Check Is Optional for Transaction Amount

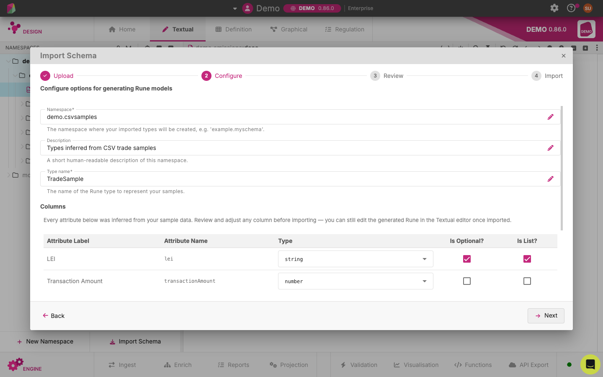pos(467,281)
